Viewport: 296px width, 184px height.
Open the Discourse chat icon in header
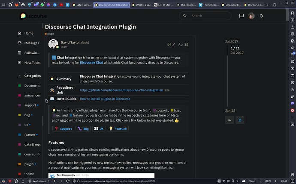click(241, 16)
